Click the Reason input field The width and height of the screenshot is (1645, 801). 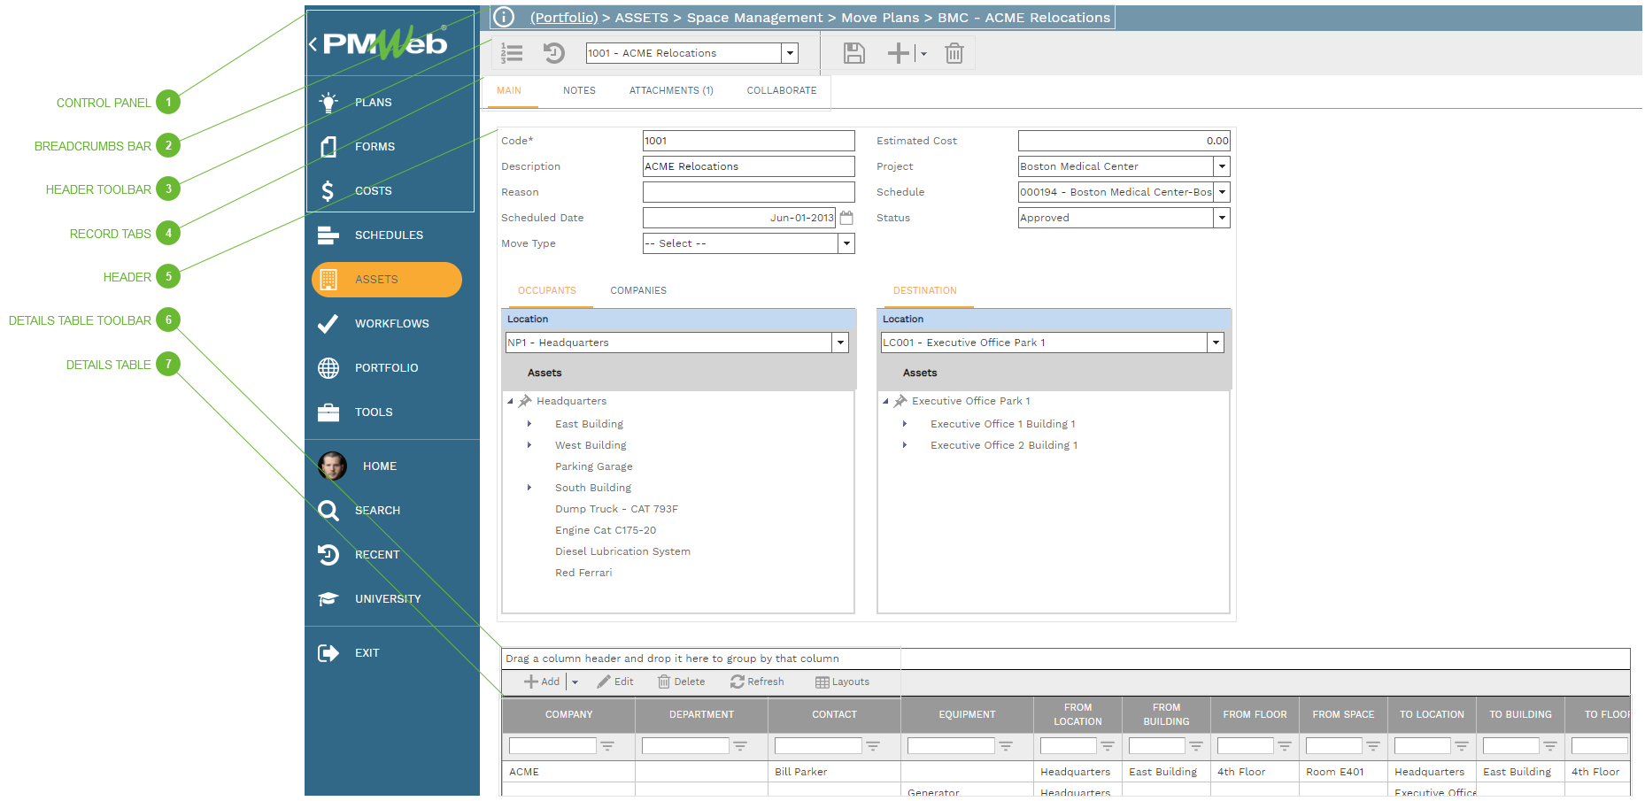[x=748, y=192]
